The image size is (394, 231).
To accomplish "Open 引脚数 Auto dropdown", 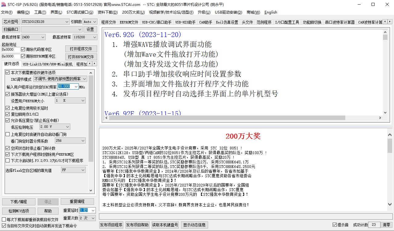I will point(90,22).
